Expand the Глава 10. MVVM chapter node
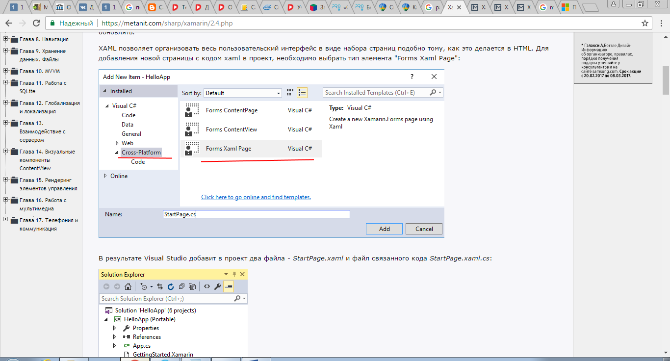 (x=6, y=71)
